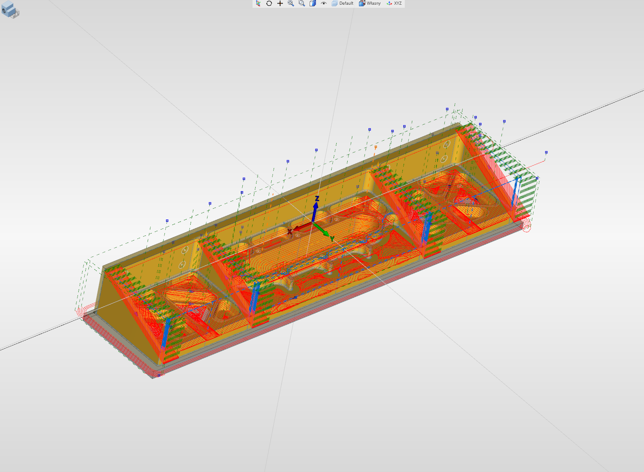Toggle the eye visibility icon
The image size is (644, 472).
coord(323,4)
